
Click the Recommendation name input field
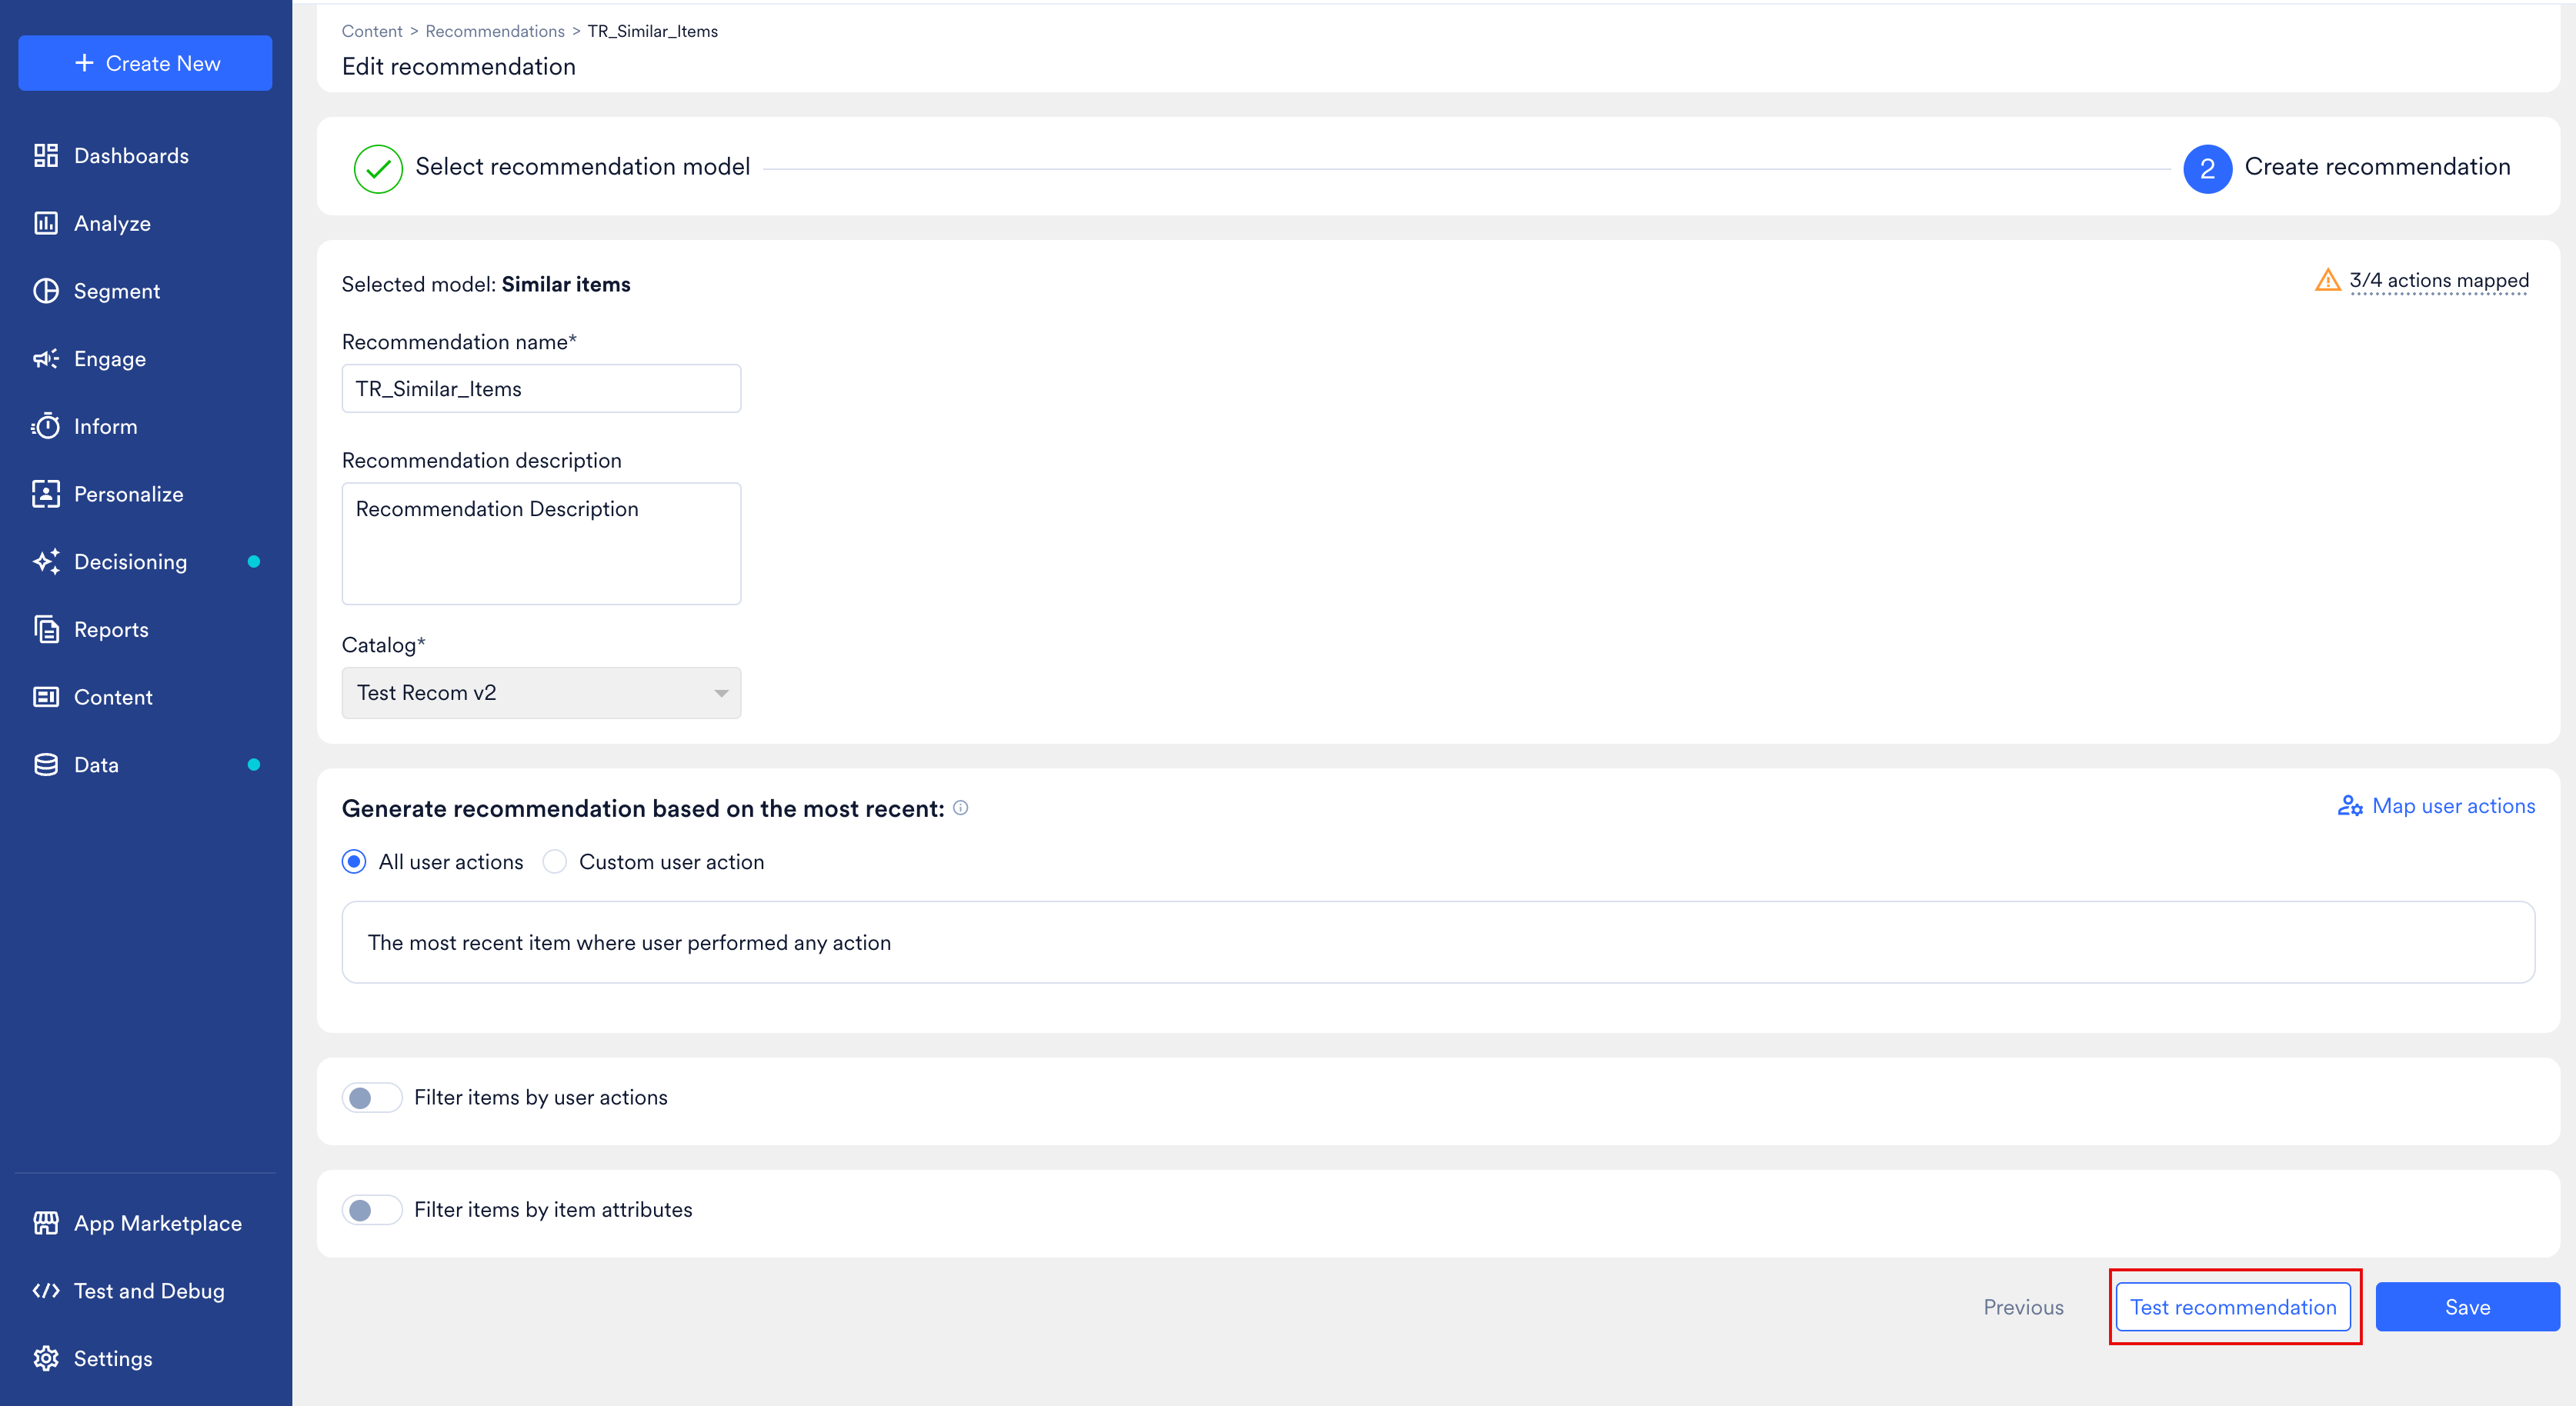[x=541, y=388]
